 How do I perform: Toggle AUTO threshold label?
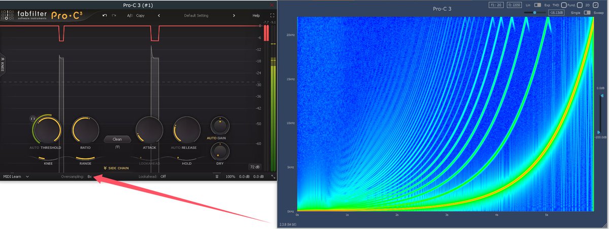pos(35,148)
